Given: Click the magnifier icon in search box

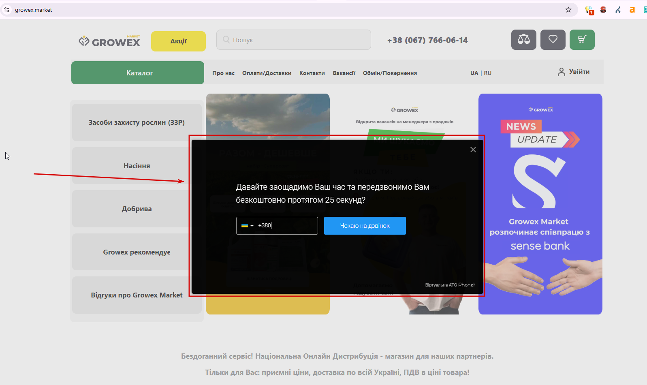Looking at the screenshot, I should pyautogui.click(x=226, y=40).
